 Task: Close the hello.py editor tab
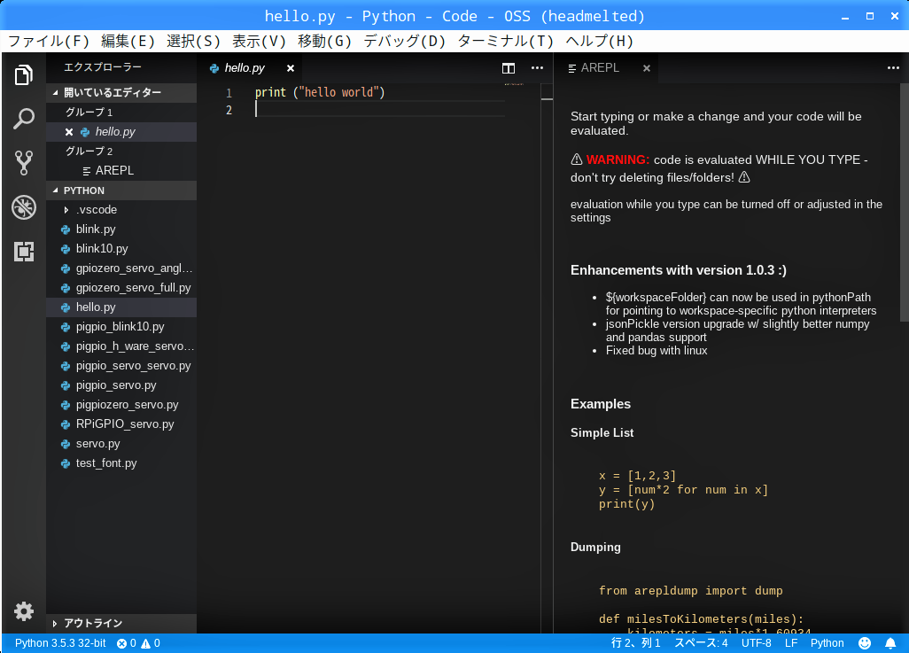pyautogui.click(x=291, y=68)
